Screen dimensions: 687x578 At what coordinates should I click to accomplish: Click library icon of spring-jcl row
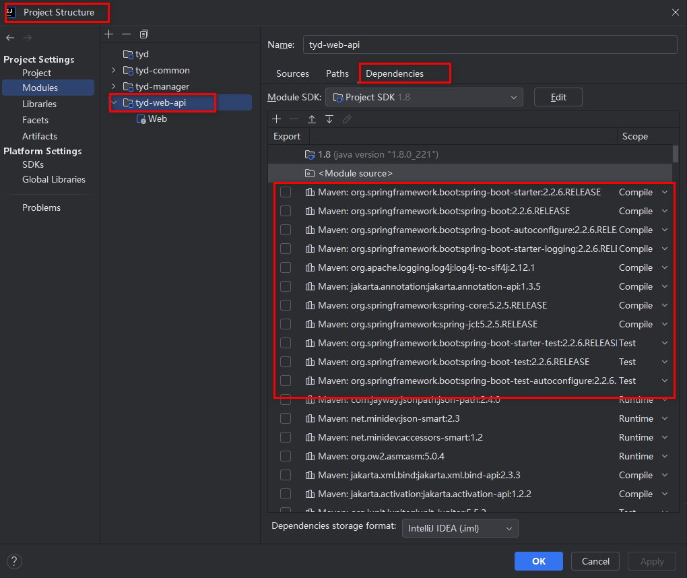(x=310, y=324)
